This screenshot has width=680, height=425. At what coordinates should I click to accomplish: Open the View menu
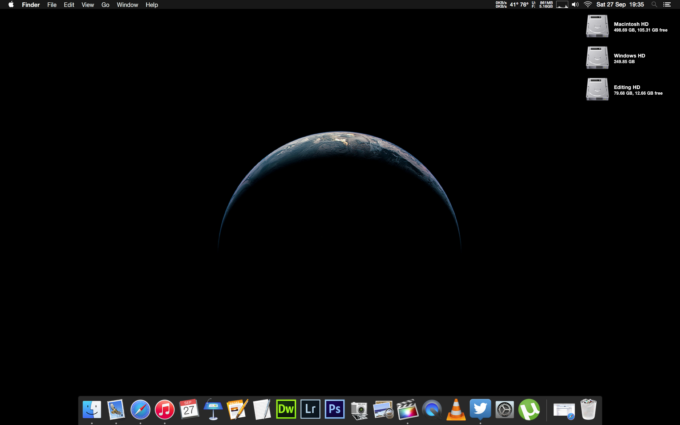click(87, 5)
